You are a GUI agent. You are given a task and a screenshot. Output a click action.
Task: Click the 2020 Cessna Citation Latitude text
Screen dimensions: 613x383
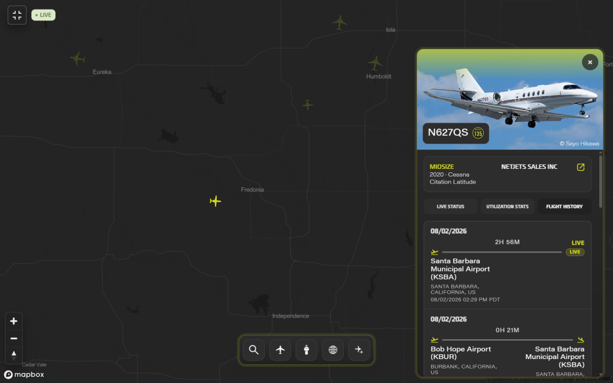pyautogui.click(x=453, y=178)
